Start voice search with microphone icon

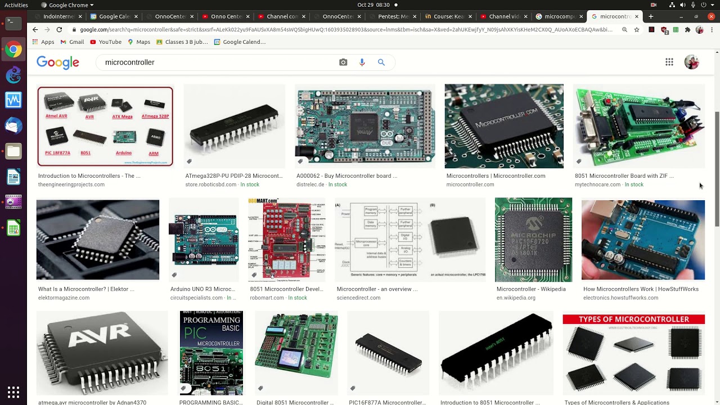[x=362, y=62]
